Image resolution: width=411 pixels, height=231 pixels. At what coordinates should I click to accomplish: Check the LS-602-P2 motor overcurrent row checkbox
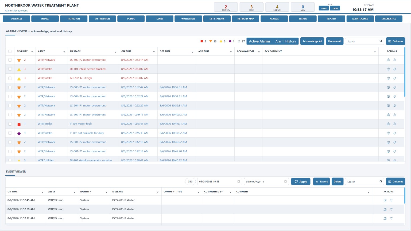tap(10, 60)
